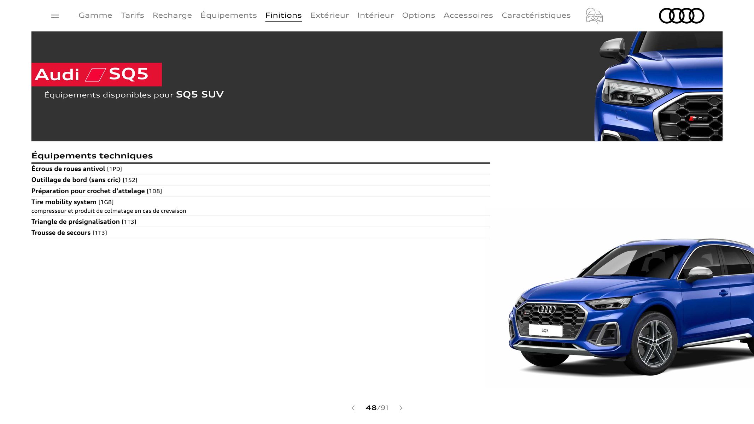Select 'Outillage de bord (sans cric)' row
This screenshot has width=754, height=424.
[261, 180]
